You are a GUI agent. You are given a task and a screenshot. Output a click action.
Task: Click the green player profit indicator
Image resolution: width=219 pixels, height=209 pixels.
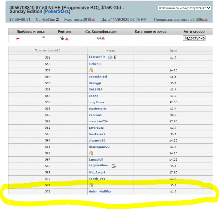point(43,37)
